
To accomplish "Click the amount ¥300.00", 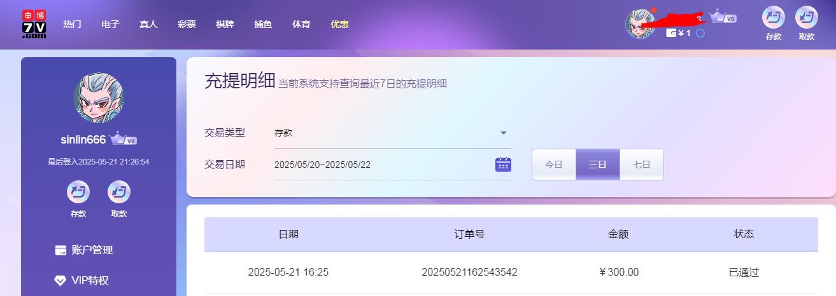I will click(619, 272).
